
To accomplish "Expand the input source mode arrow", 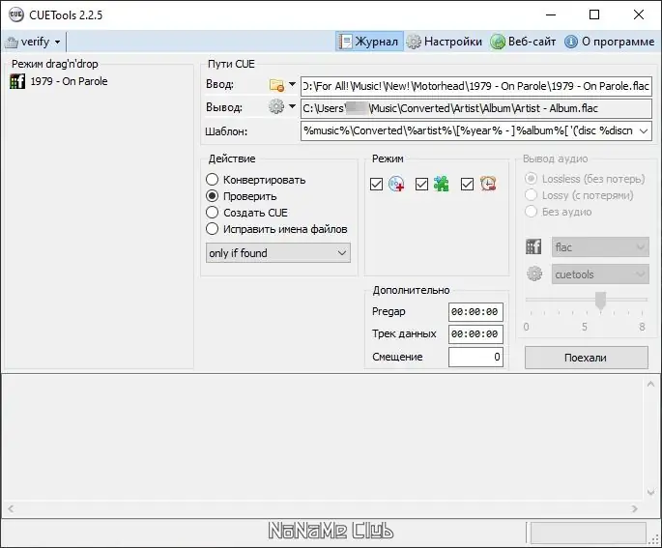I will [x=292, y=84].
